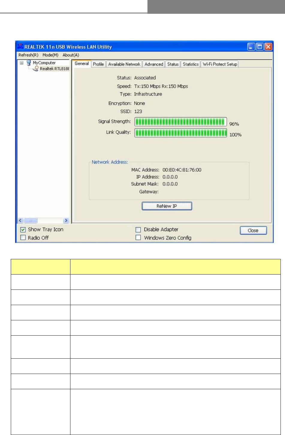Select the General tab
This screenshot has height=435, width=285.
82,63
